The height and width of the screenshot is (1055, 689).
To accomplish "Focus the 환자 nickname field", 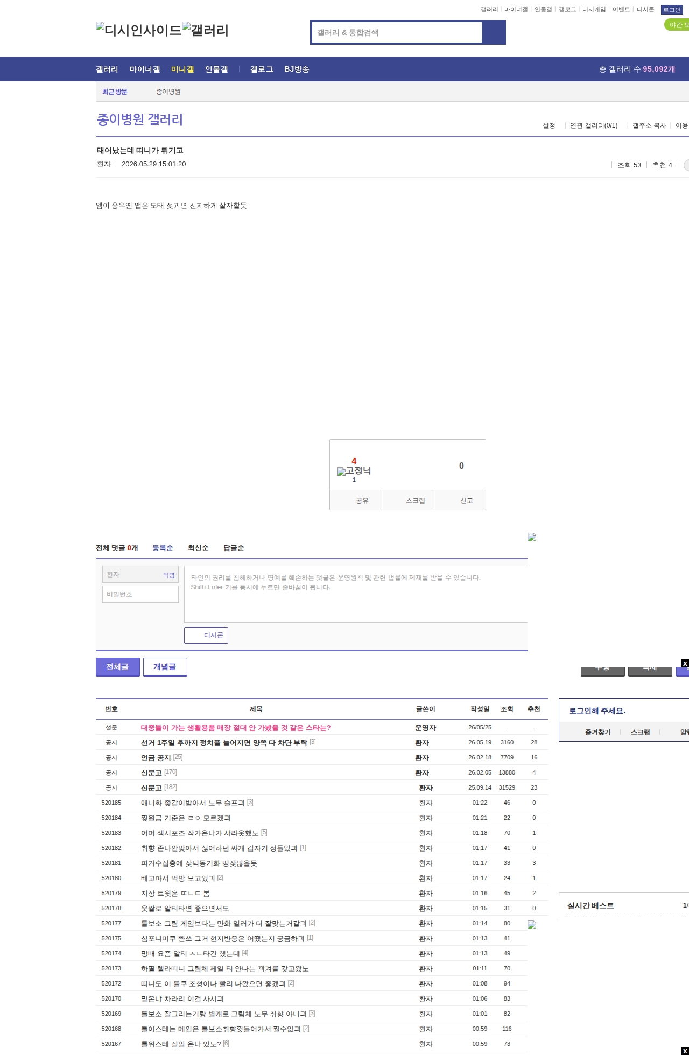I will click(140, 574).
